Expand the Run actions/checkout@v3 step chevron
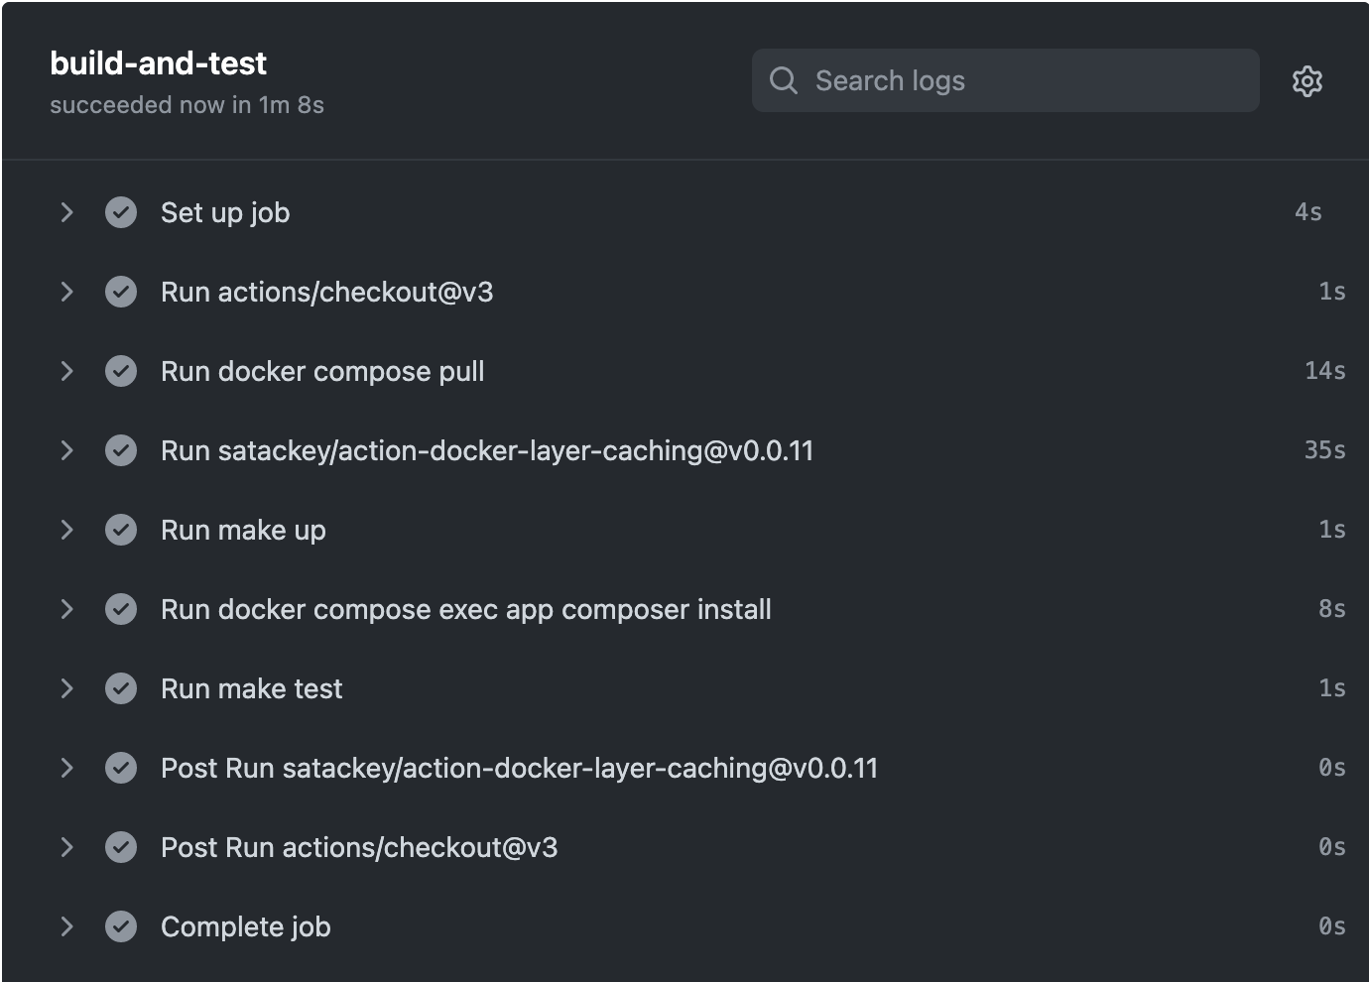 pyautogui.click(x=66, y=292)
